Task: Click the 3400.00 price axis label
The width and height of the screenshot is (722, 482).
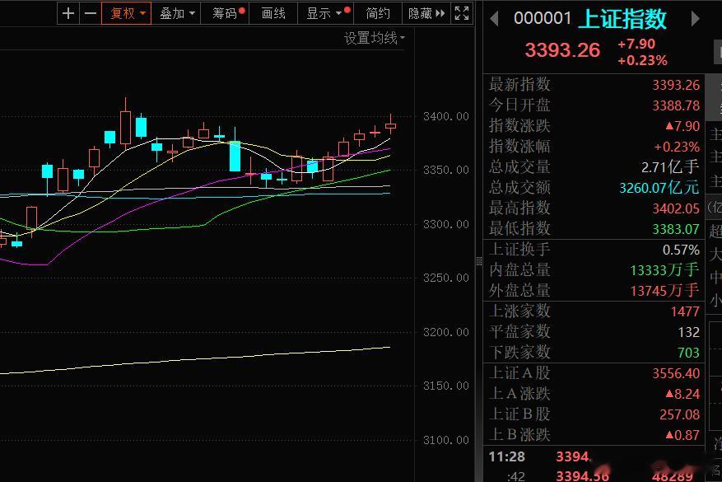Action: click(x=445, y=116)
